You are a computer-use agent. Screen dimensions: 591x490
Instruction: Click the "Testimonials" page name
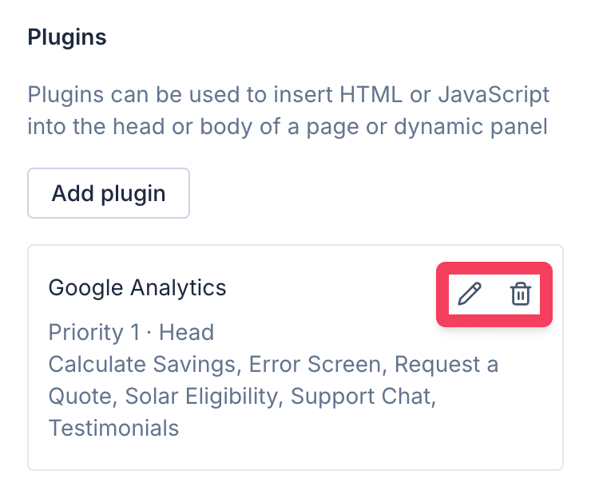pos(113,428)
